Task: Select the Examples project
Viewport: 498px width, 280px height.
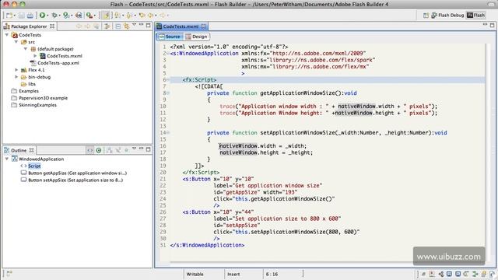Action: [25, 91]
